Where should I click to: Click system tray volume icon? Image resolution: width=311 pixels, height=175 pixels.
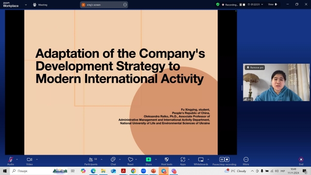[276, 171]
